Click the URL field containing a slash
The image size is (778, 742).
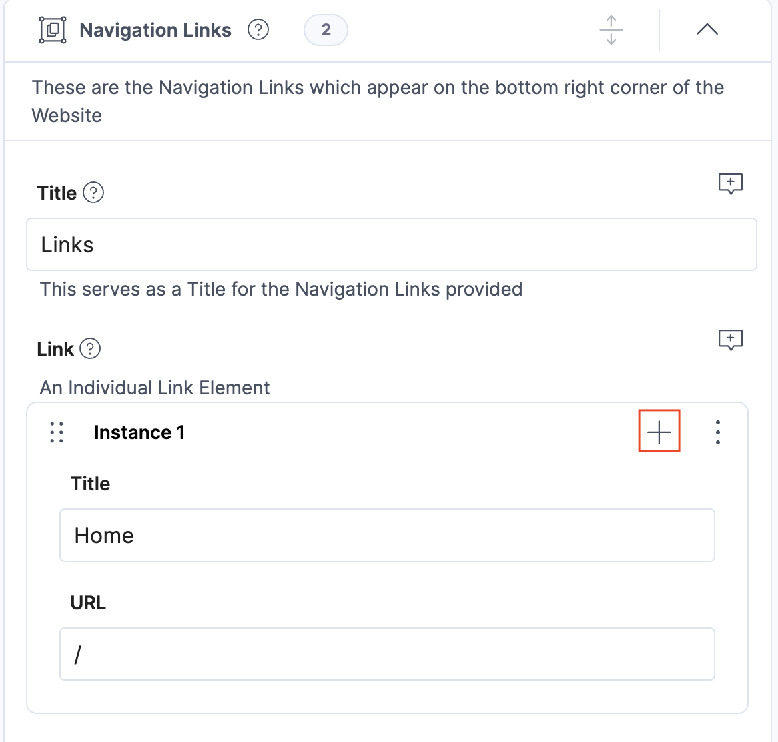click(x=387, y=654)
